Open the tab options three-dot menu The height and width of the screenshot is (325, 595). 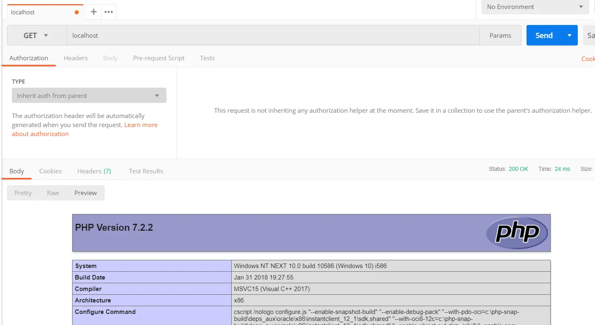[x=109, y=12]
